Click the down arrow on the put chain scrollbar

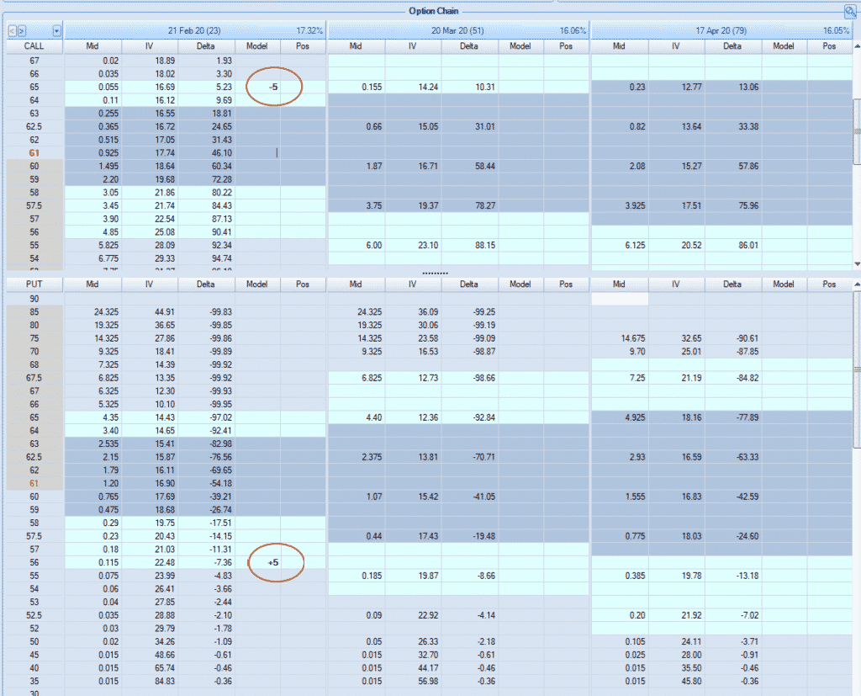coord(855,693)
